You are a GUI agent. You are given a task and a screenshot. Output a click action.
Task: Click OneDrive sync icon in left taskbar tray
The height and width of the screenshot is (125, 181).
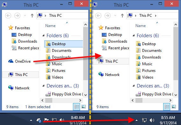[x=39, y=120]
